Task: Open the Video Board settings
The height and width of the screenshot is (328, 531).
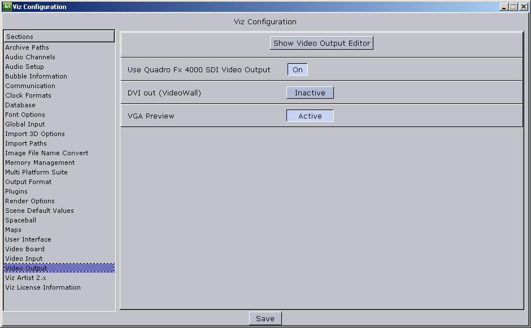Action: tap(24, 249)
